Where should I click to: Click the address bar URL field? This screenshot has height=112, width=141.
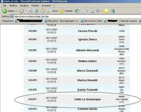(x=76, y=17)
